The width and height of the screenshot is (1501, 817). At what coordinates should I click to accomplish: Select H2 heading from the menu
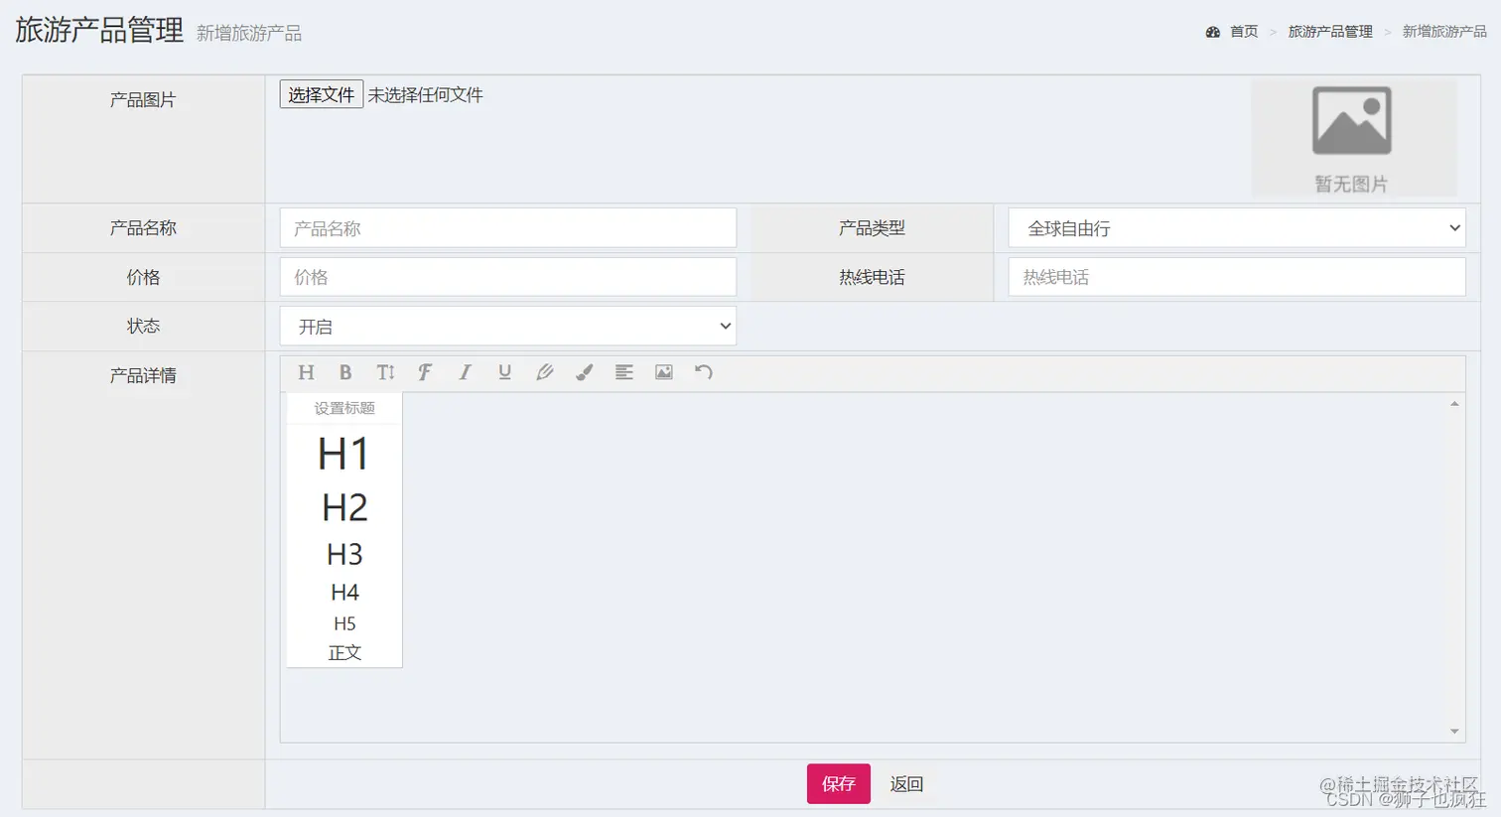344,508
